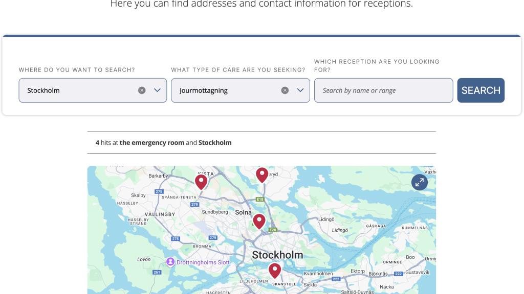524x294 pixels.
Task: Open the Stockholm location combo box
Action: (x=93, y=90)
